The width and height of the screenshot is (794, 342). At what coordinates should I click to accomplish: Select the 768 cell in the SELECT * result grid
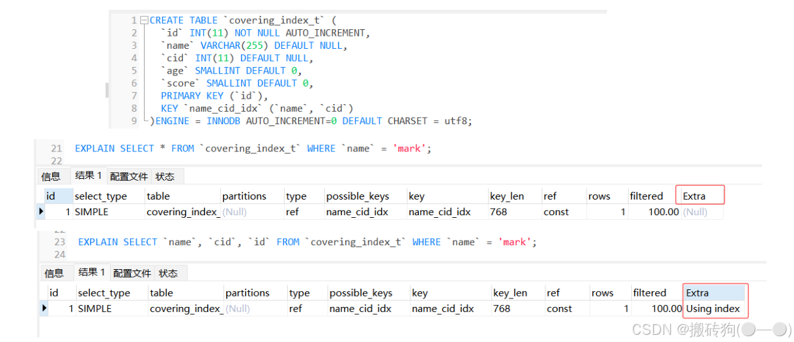tap(514, 211)
